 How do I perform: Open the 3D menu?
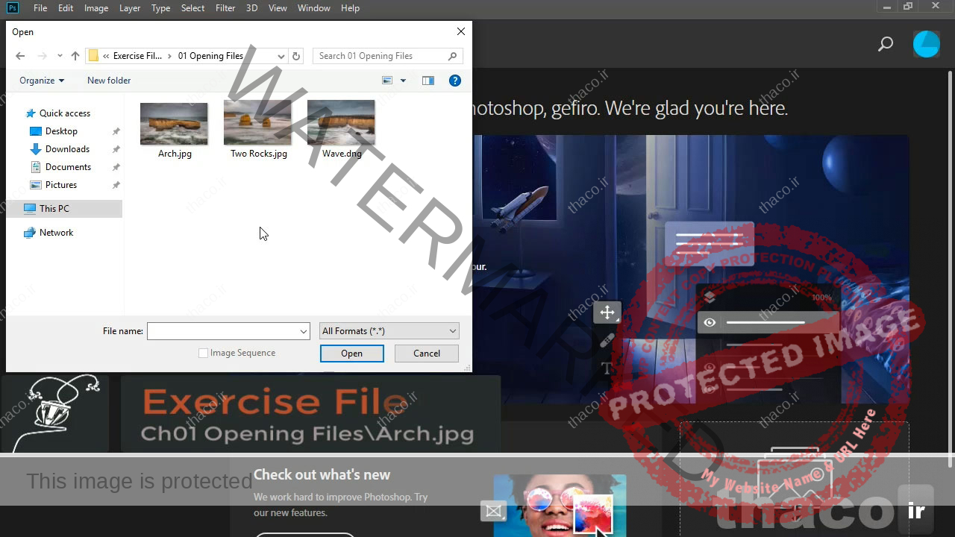(x=252, y=8)
